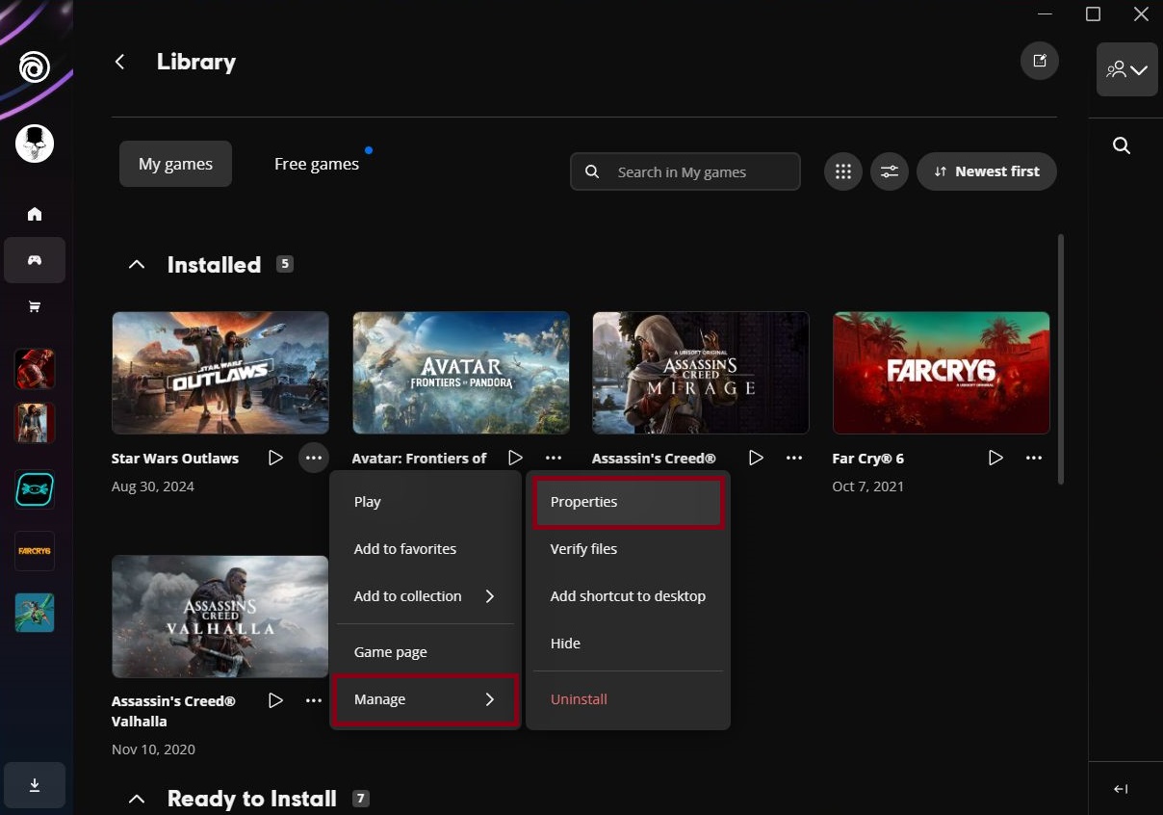
Task: Open the Star Wars Outlaws cover thumbnail
Action: [220, 373]
